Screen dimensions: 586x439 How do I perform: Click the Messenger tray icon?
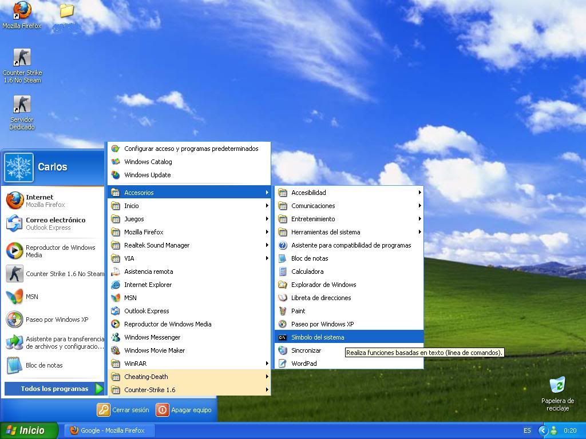tap(553, 430)
